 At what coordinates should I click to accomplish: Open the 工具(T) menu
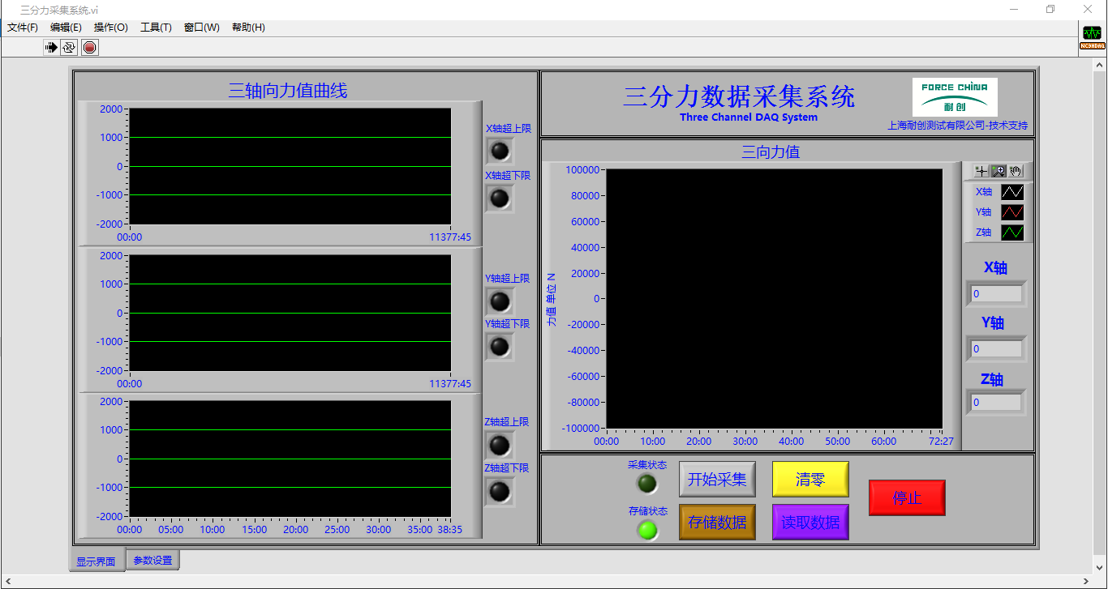pyautogui.click(x=156, y=28)
